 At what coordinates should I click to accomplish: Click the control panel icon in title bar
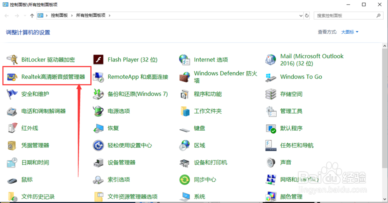5,4
